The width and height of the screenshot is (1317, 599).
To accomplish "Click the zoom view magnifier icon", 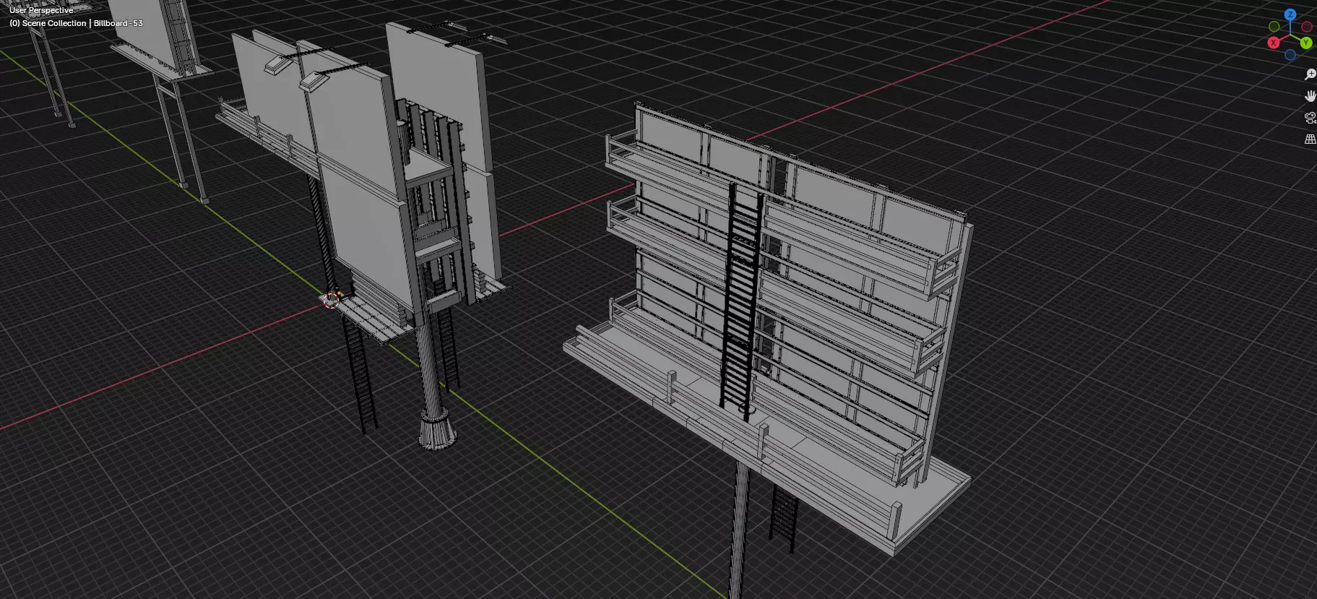I will [1310, 74].
